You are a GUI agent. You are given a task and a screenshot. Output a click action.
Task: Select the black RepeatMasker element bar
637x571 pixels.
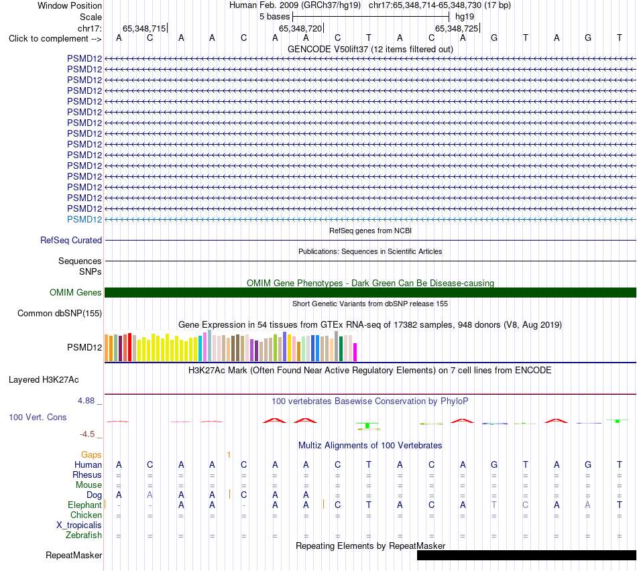pyautogui.click(x=526, y=555)
